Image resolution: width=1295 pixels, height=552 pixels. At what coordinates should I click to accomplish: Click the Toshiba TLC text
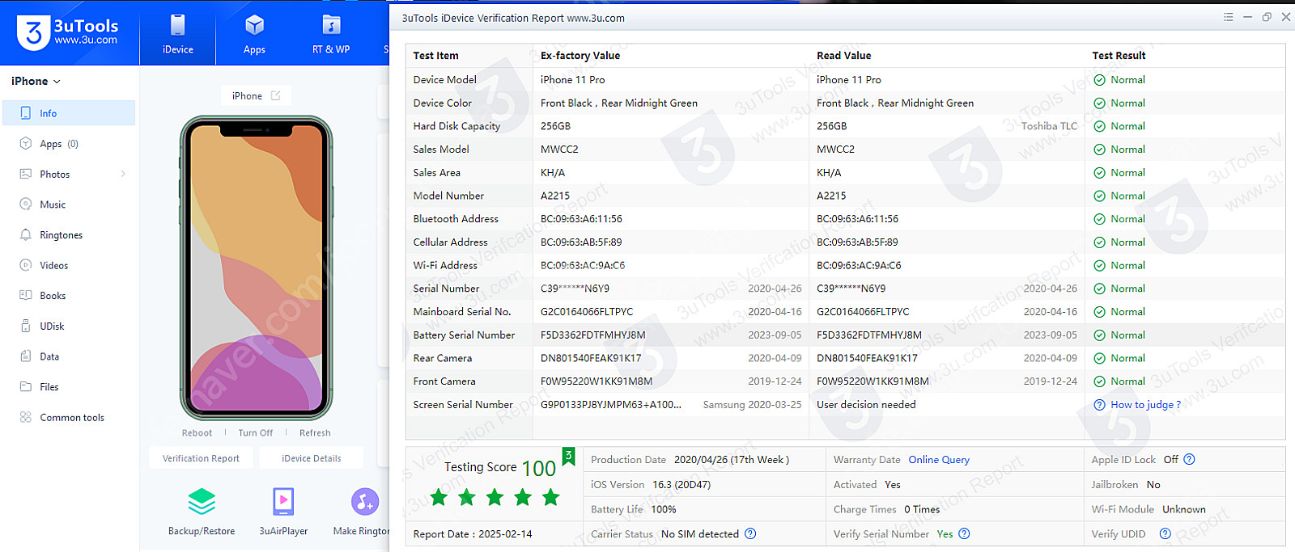1049,126
